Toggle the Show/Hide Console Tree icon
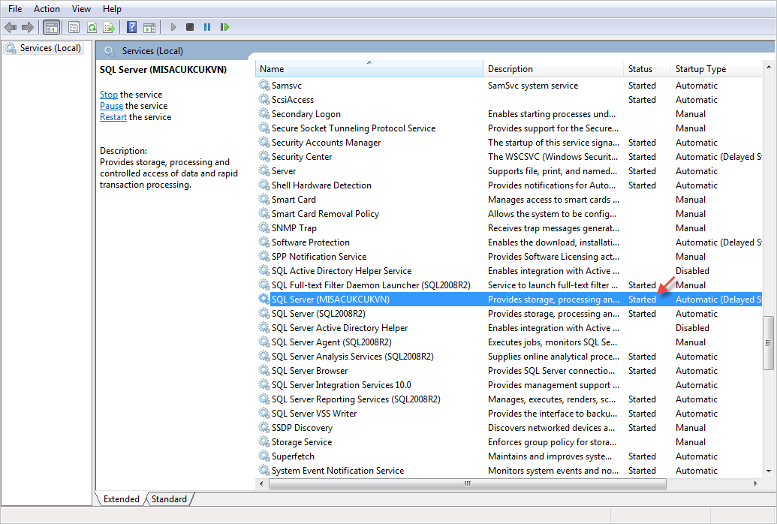 (52, 27)
